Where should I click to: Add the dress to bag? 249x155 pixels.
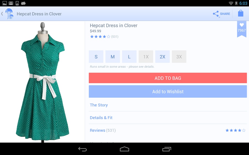168,78
